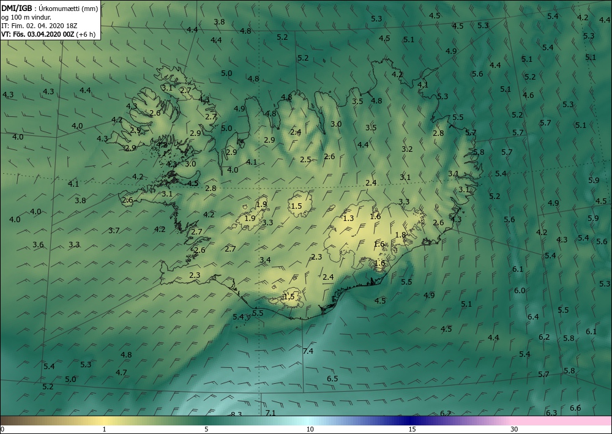Click the 6.5 value on the map
This screenshot has height=434, width=612.
[x=332, y=378]
